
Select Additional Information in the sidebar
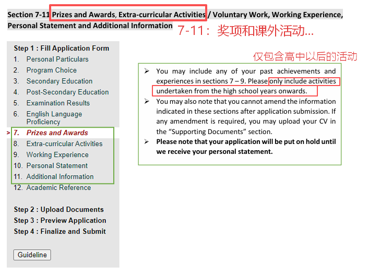(60, 177)
